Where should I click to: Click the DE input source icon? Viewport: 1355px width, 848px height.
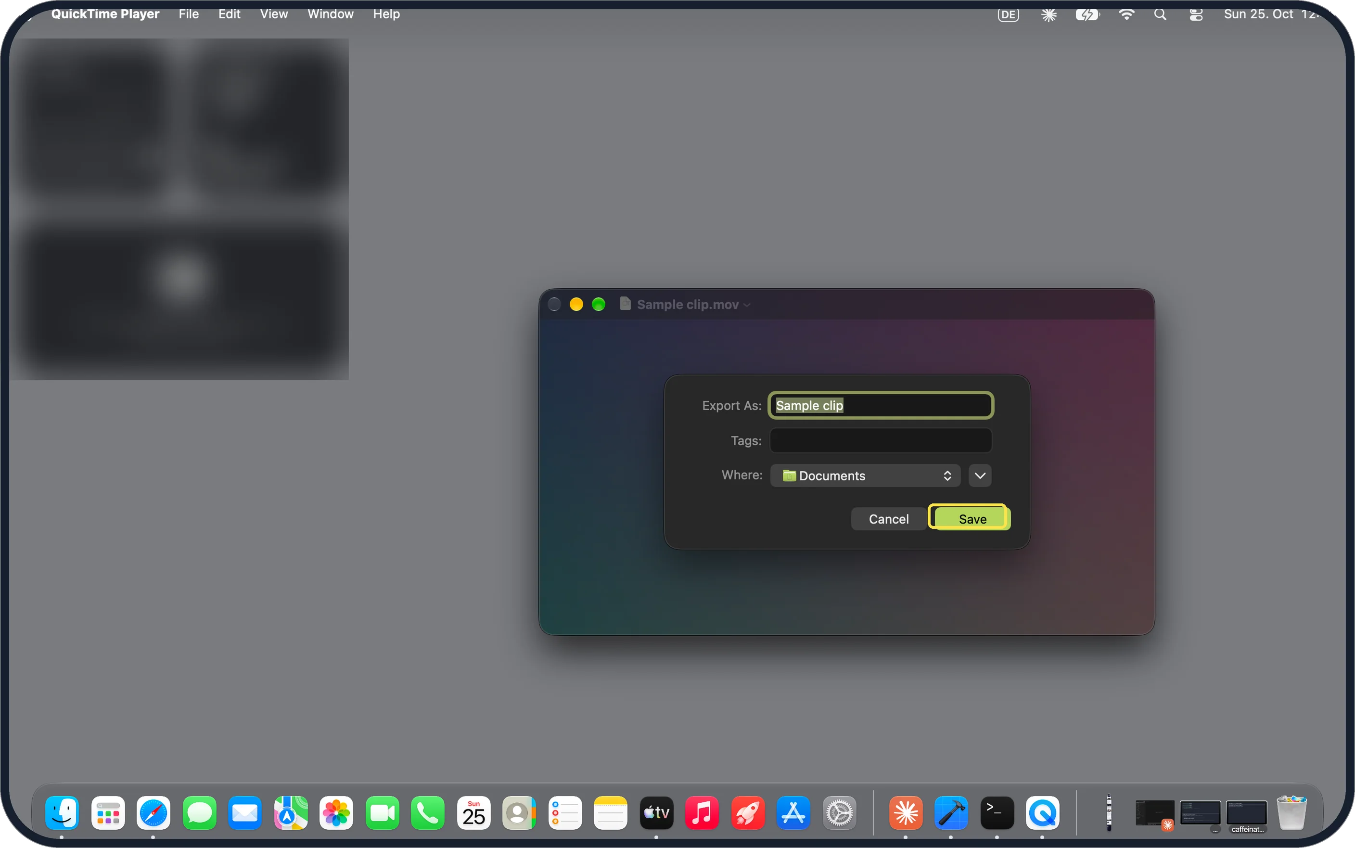[x=1008, y=14]
